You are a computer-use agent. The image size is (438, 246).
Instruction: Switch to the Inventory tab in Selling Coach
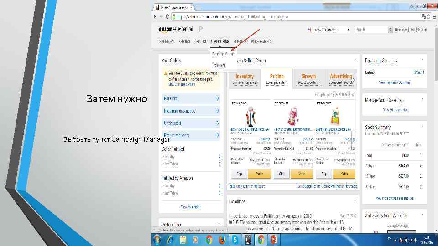(245, 79)
